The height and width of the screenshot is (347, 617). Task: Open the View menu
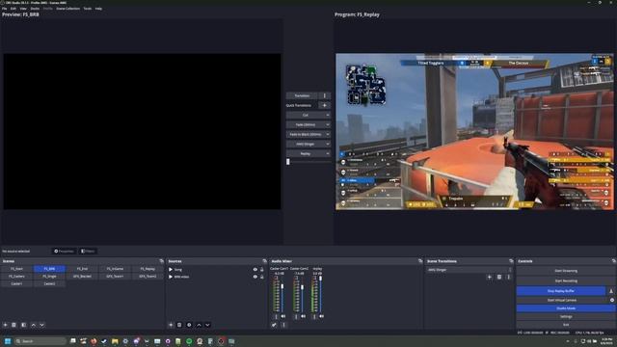pyautogui.click(x=23, y=9)
